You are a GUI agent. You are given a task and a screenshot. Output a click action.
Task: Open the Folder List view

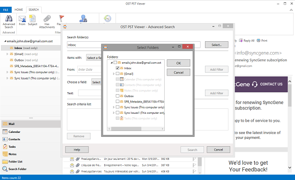tap(31, 161)
